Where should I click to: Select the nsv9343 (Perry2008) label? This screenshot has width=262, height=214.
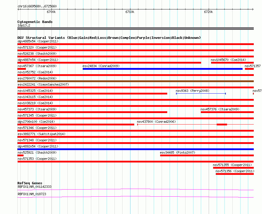coord(193,91)
